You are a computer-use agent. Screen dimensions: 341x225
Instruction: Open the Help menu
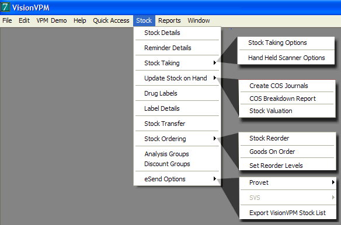coord(80,20)
